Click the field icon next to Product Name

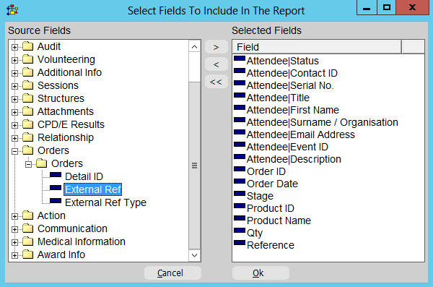click(240, 218)
